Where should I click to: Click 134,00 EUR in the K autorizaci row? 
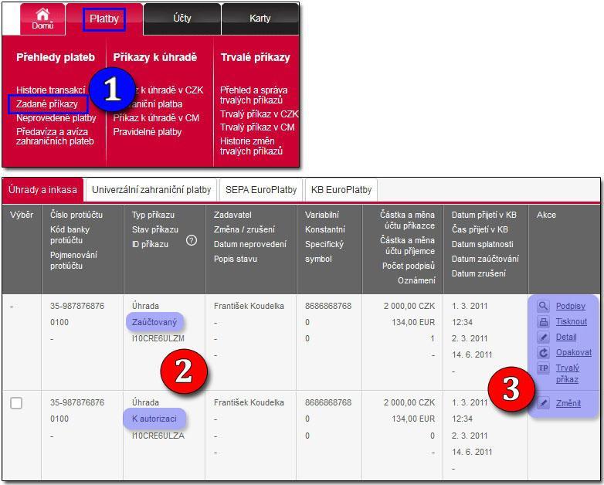[x=413, y=419]
